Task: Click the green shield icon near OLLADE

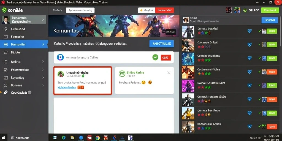Action: pos(245,10)
